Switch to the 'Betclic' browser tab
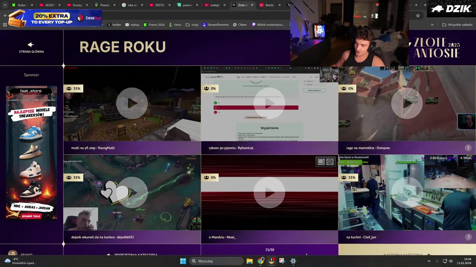 click(270, 5)
